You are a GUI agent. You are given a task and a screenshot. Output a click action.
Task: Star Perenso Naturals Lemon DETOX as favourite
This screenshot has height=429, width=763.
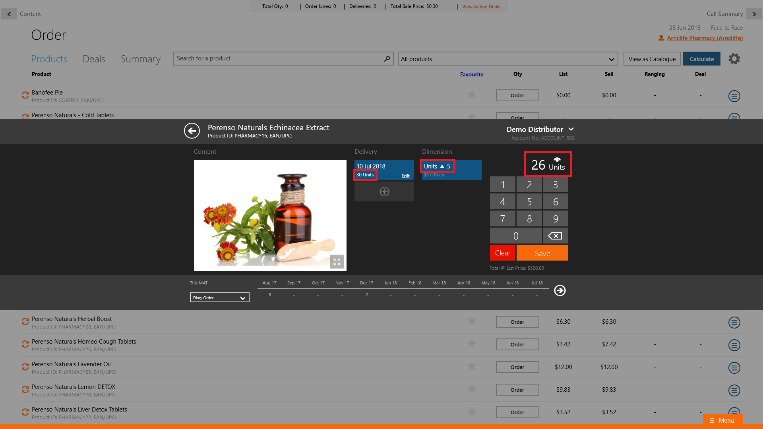pyautogui.click(x=472, y=389)
